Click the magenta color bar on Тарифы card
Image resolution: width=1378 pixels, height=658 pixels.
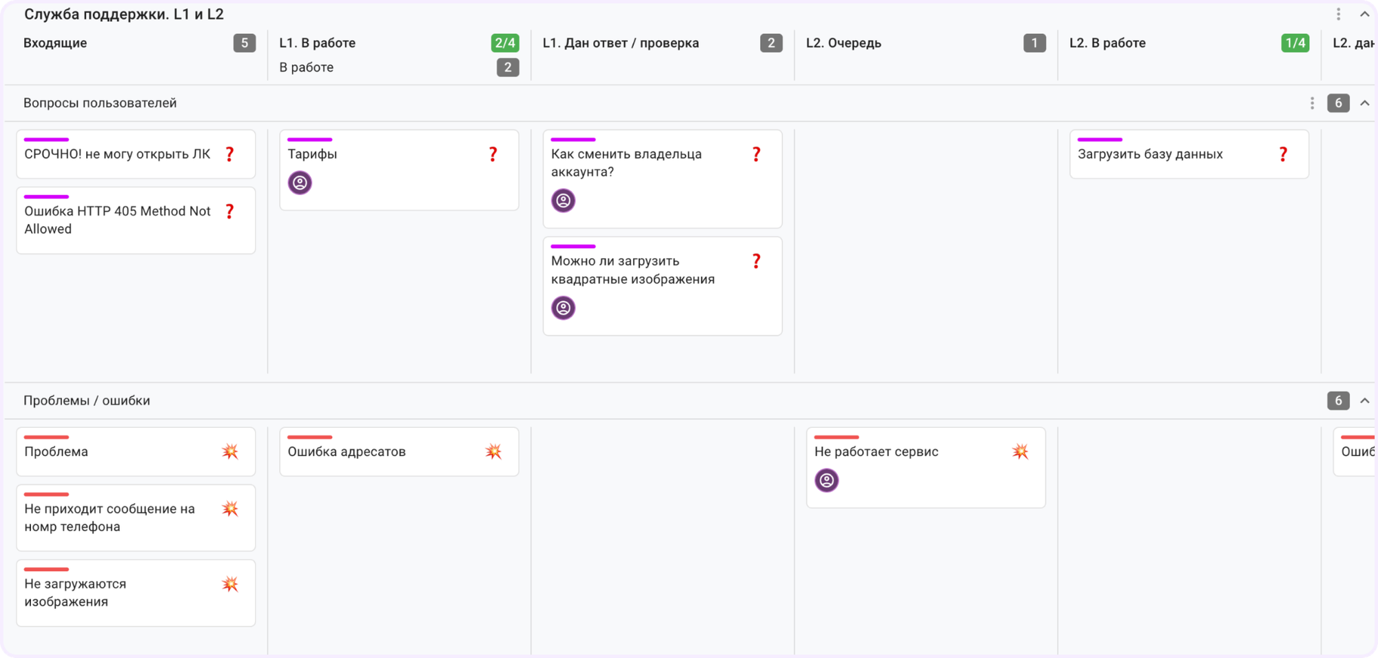[x=310, y=139]
